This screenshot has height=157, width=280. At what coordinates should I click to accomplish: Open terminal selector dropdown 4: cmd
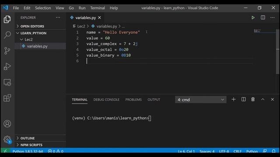[201, 100]
